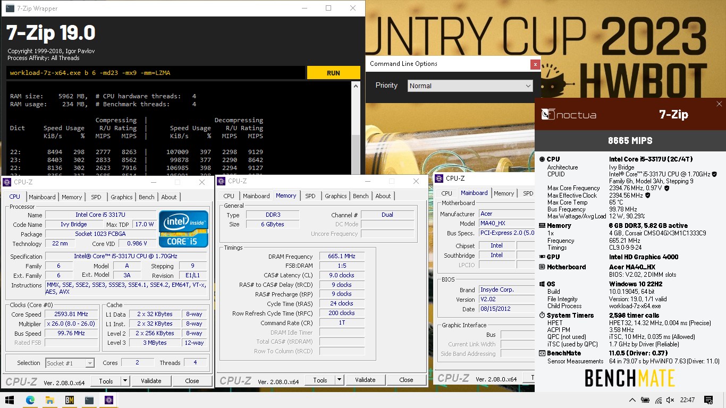
Task: Click the Intel Core i5 logo badge
Action: (x=183, y=228)
